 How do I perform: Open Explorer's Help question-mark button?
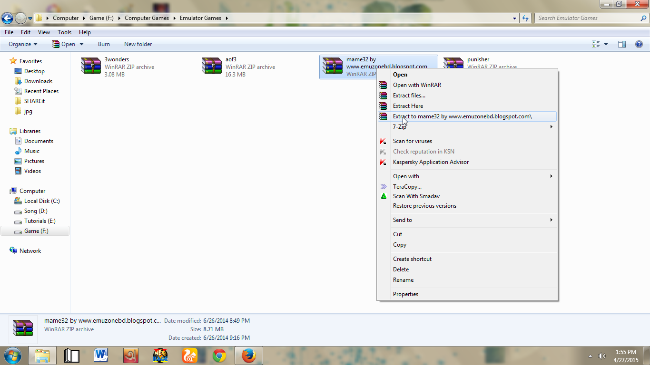pyautogui.click(x=639, y=44)
